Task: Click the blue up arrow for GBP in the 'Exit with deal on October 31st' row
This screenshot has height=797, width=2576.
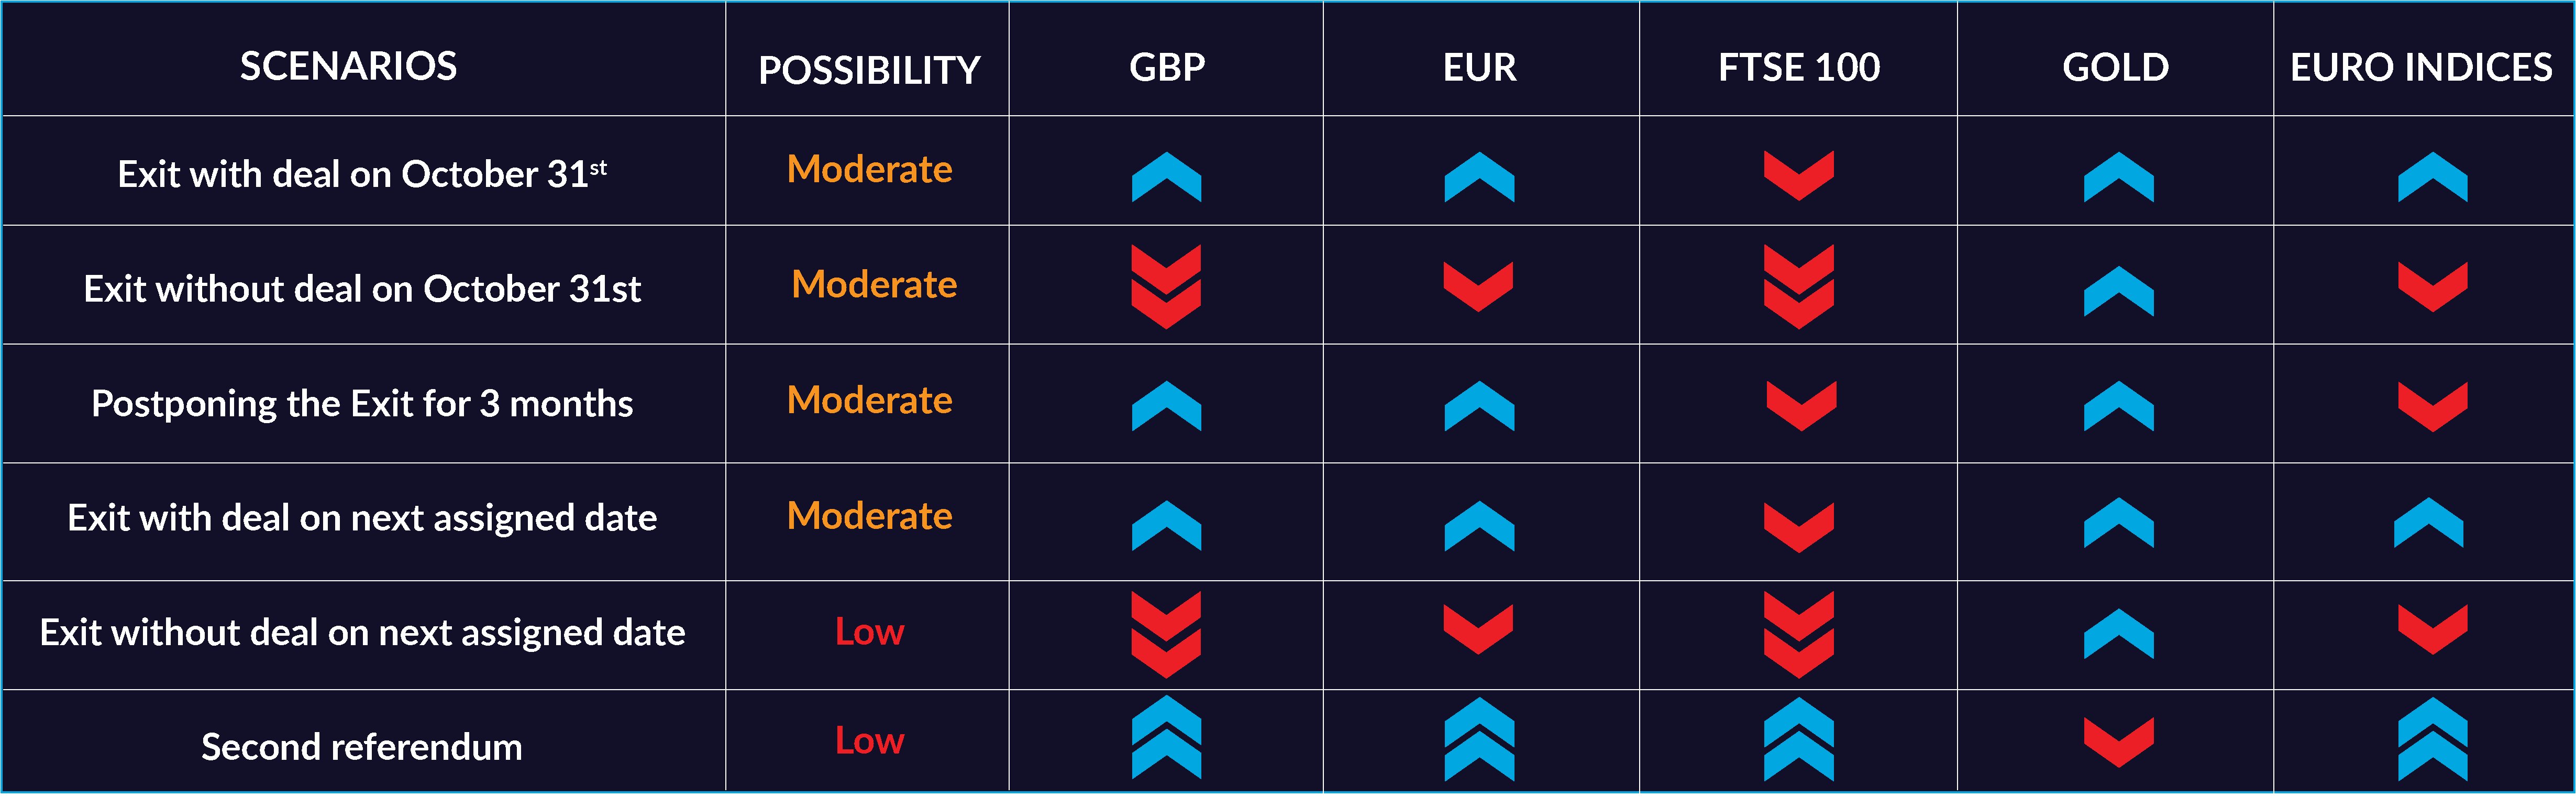Action: [1166, 177]
